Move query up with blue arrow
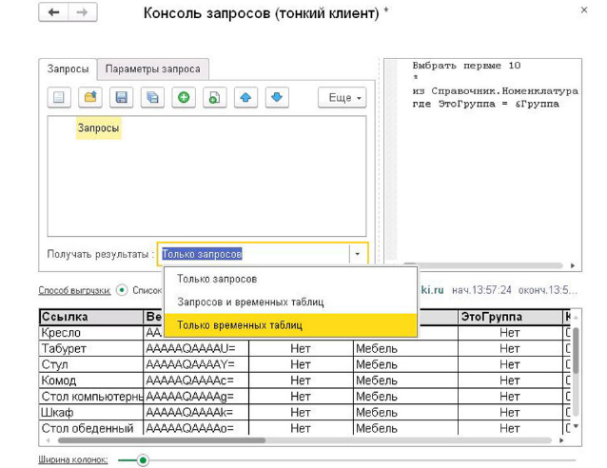The width and height of the screenshot is (607, 468). point(245,97)
